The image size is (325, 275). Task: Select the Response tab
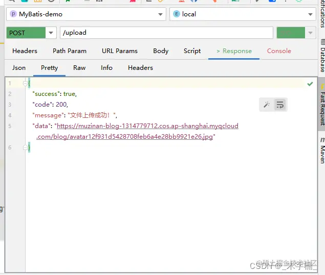tap(234, 51)
